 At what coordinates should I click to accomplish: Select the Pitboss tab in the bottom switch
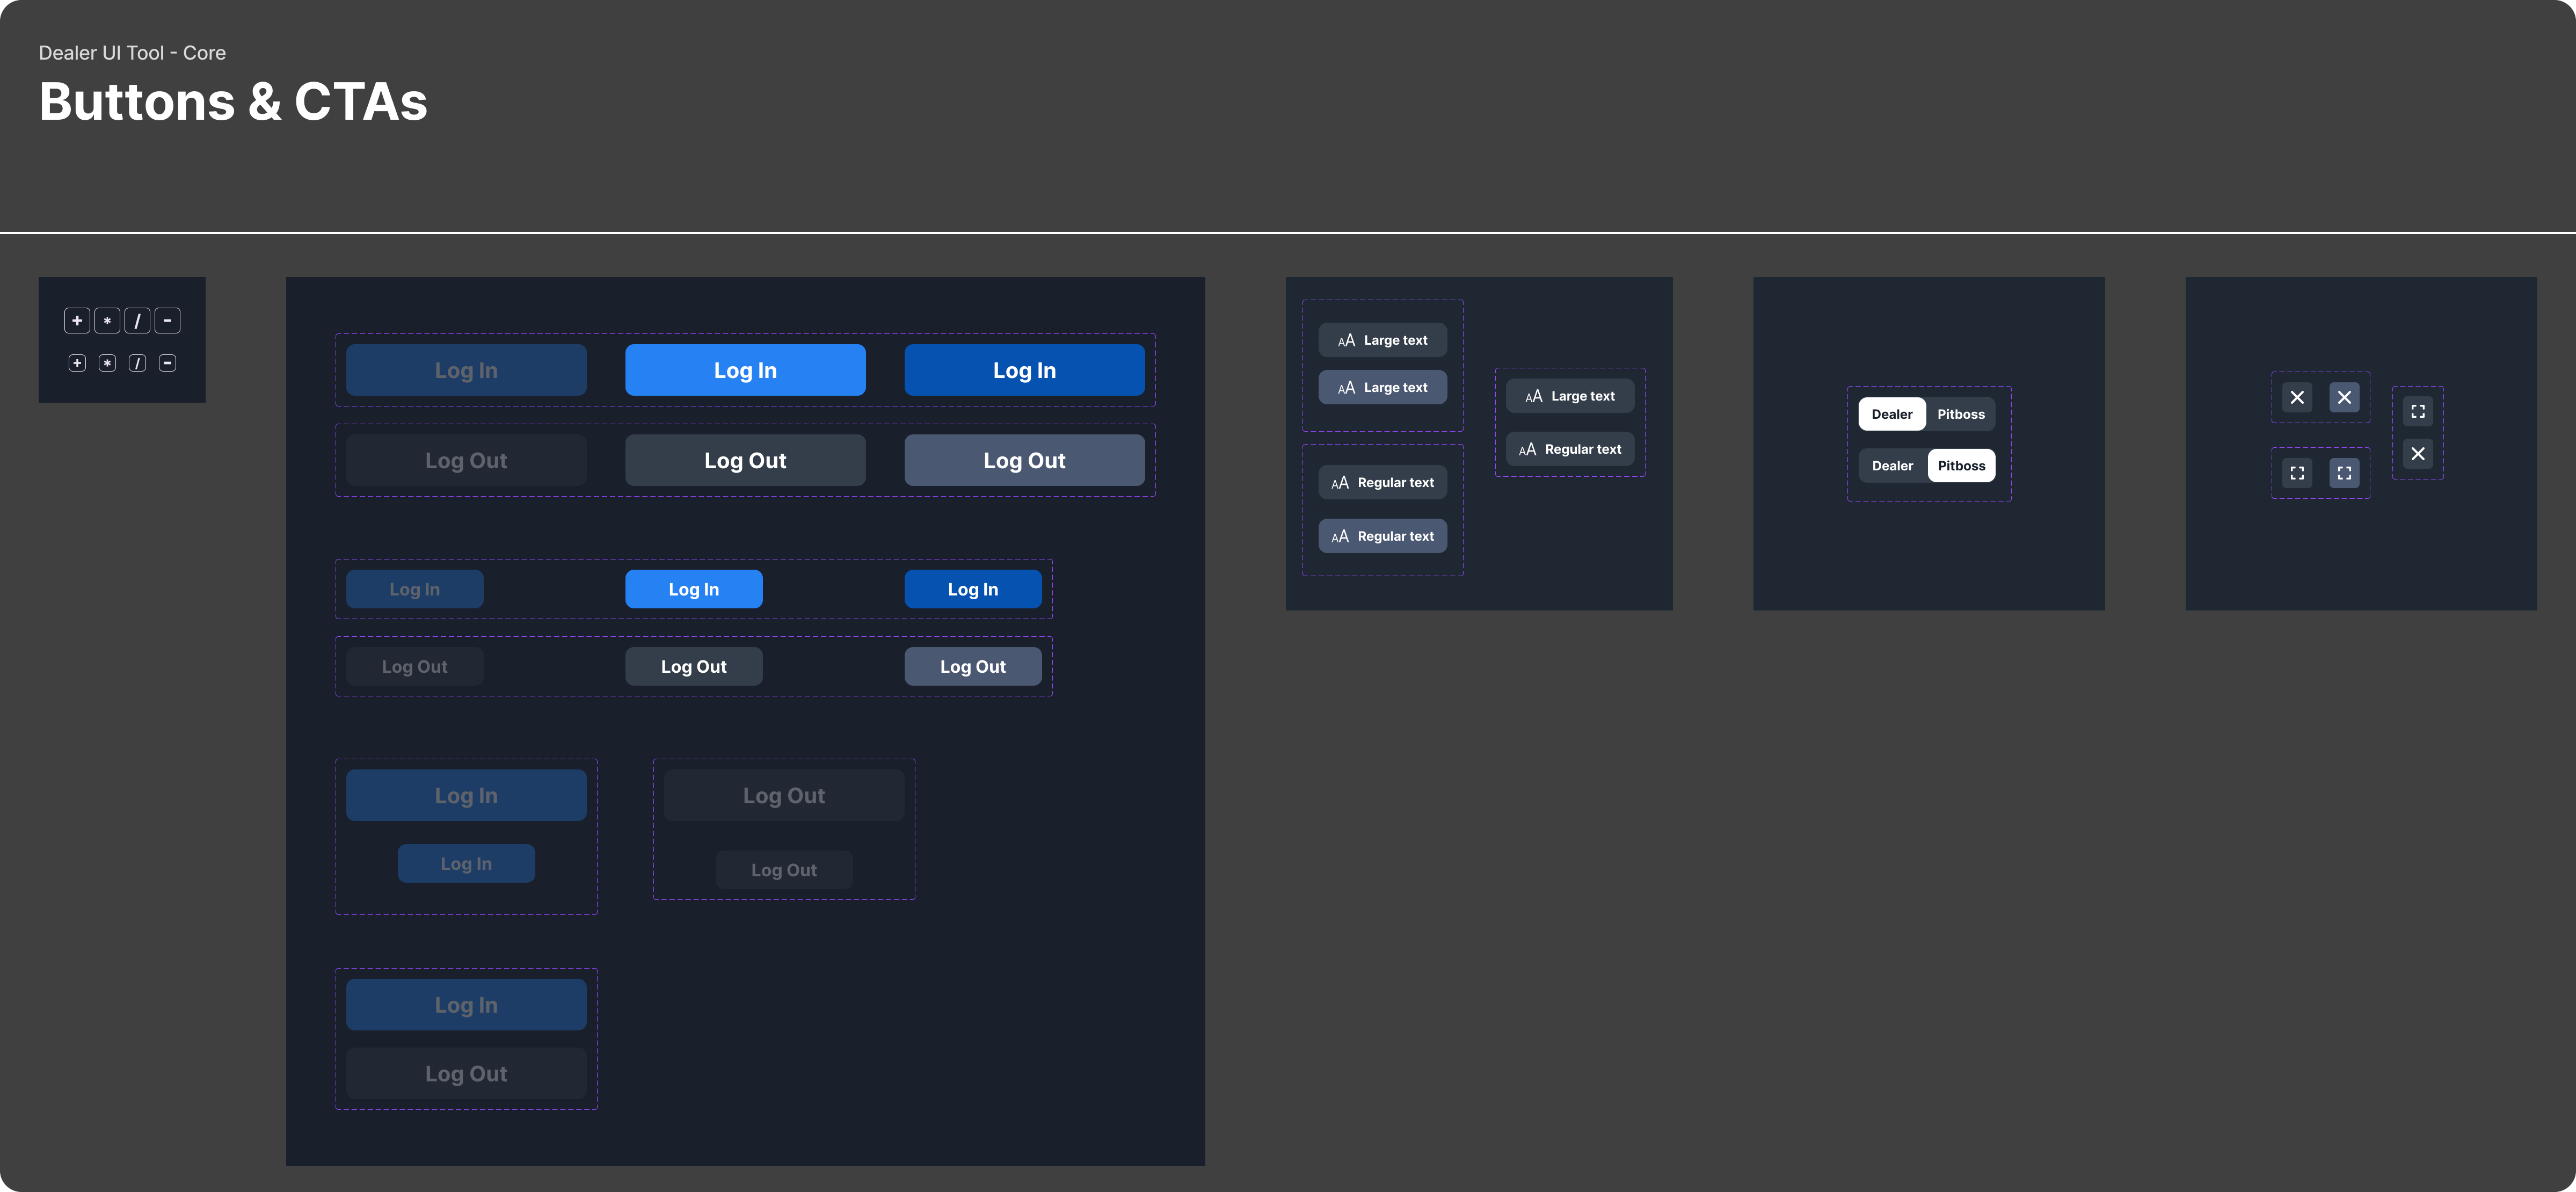(x=1961, y=465)
